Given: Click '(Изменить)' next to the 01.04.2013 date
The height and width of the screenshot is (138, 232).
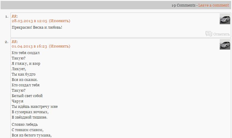Looking at the screenshot, I should point(59,46).
